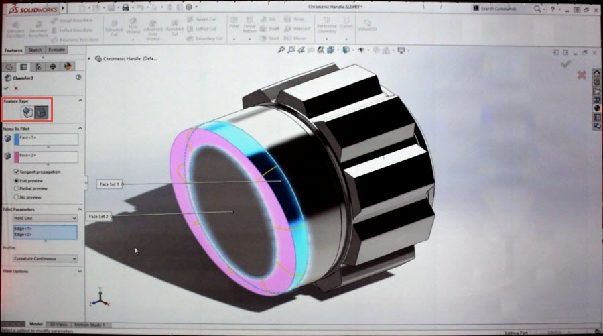Click the Face Set 1 callout label
This screenshot has height=336, width=603.
coord(109,184)
